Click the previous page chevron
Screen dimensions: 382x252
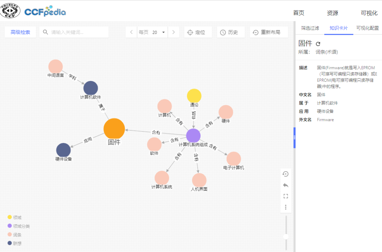(131, 32)
